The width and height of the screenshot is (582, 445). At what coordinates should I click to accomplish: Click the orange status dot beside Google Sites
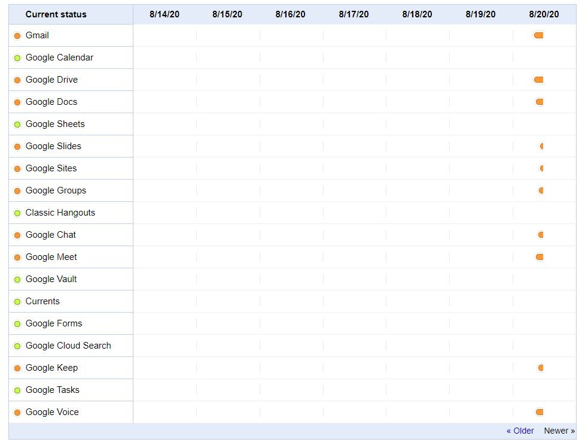coord(17,169)
